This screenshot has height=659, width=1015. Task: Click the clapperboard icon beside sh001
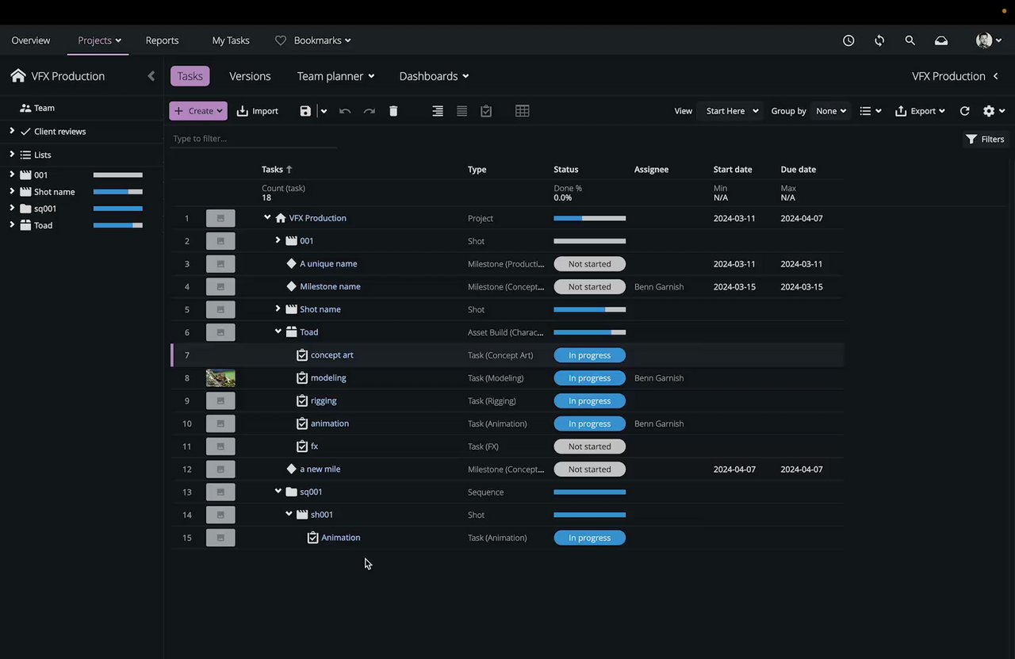pos(302,515)
